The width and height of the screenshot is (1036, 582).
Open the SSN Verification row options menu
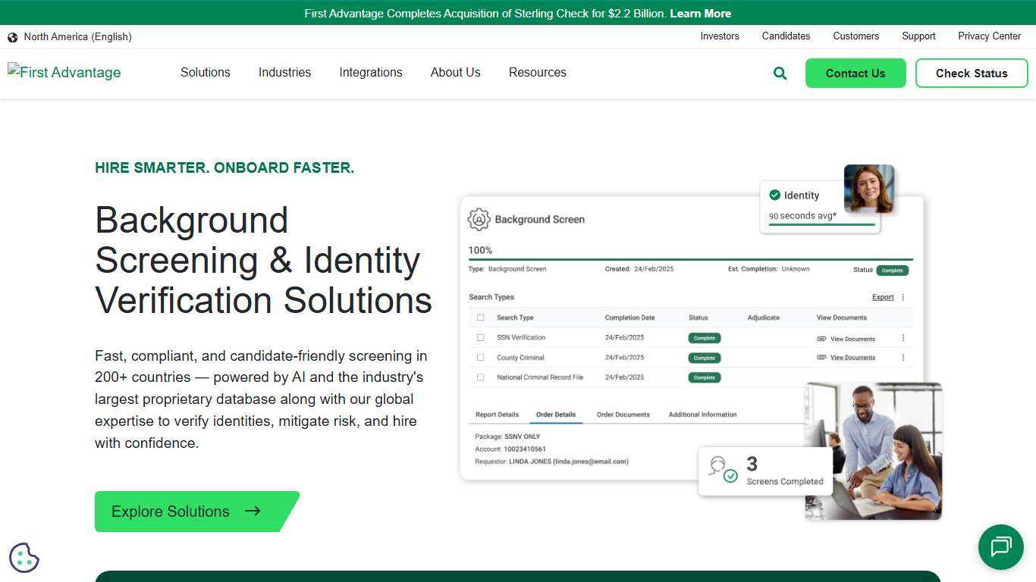[903, 337]
